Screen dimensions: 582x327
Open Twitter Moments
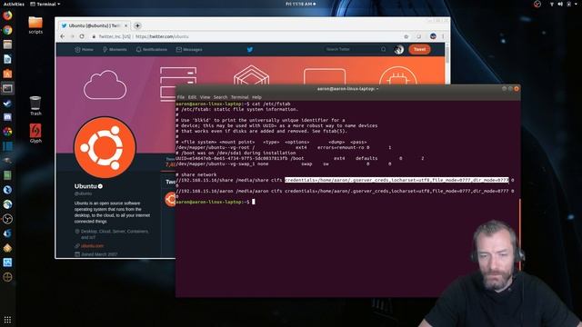[x=115, y=49]
